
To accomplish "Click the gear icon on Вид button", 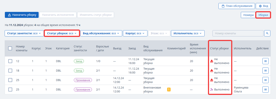I will 260,6.
